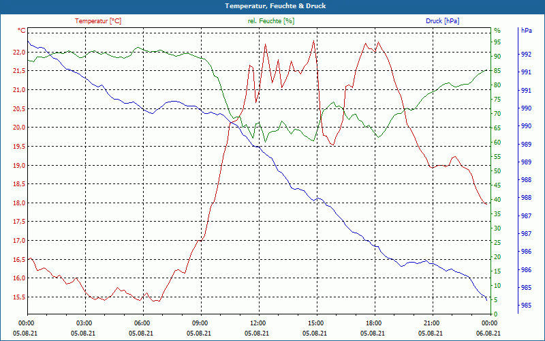Click the '17,5' temperature axis tick
The height and width of the screenshot is (341, 545).
tap(19, 222)
